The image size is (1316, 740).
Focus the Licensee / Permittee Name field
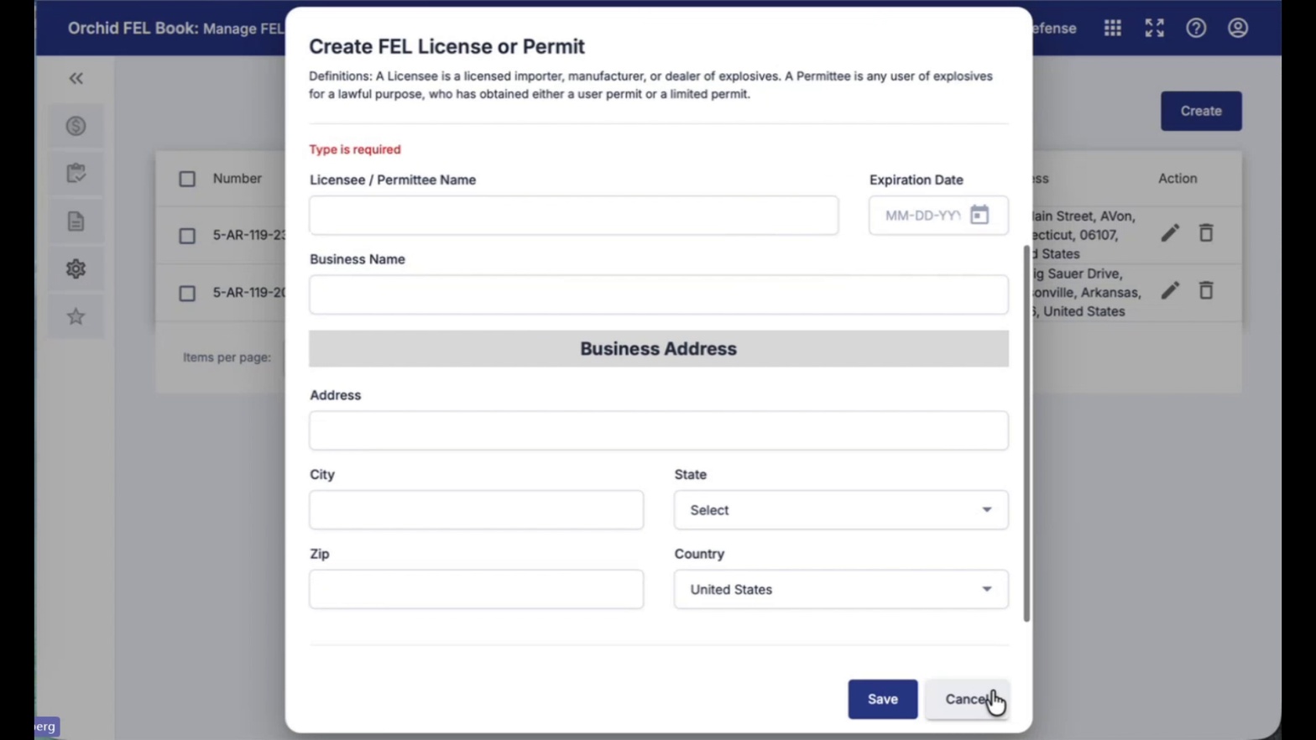(574, 216)
